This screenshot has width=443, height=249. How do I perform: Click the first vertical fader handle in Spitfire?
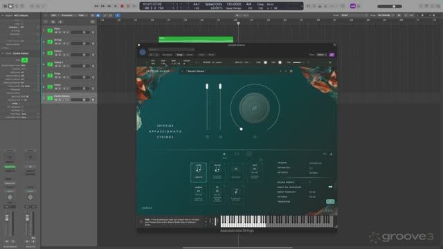point(207,86)
